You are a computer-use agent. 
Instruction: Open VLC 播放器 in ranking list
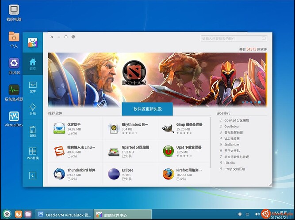232,138
